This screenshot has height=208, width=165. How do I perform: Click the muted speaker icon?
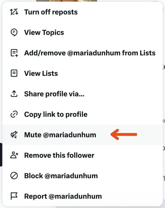pos(14,135)
